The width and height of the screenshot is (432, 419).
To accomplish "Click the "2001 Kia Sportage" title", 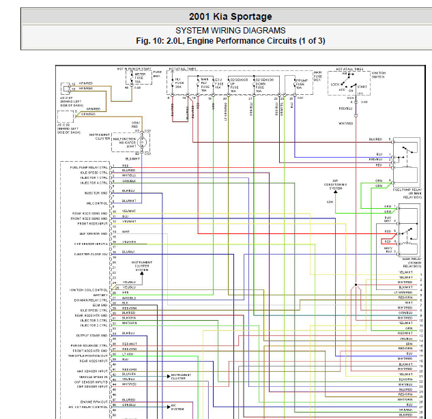I will [230, 16].
